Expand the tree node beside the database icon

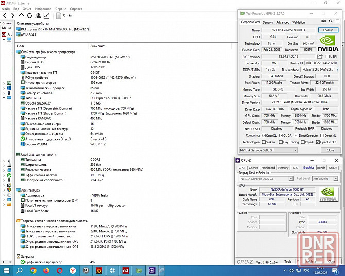coord(4,200)
